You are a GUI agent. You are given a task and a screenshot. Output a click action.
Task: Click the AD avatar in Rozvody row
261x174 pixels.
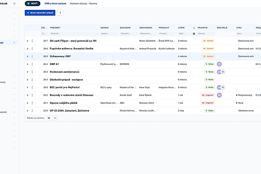point(219,95)
